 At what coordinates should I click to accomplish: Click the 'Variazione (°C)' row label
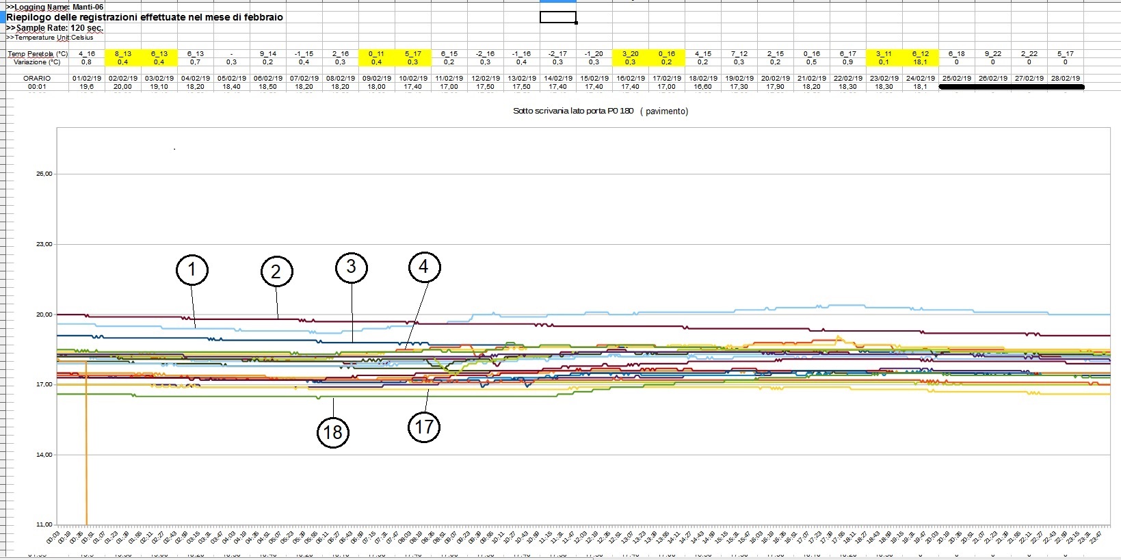(x=37, y=62)
